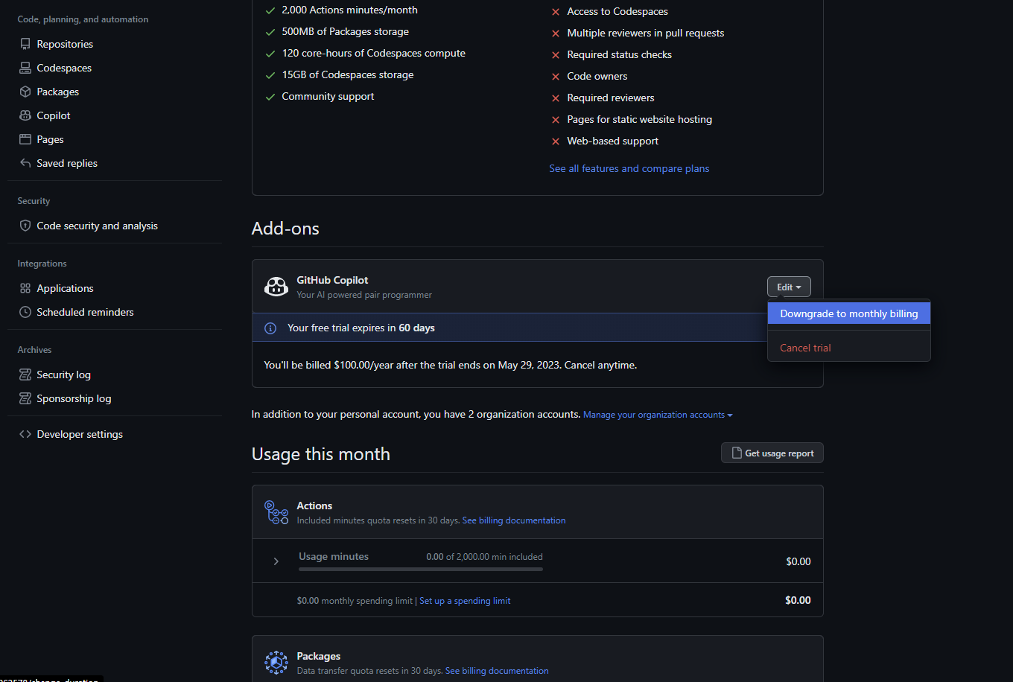This screenshot has width=1013, height=682.
Task: Click the Packages icon in usage section
Action: click(276, 663)
